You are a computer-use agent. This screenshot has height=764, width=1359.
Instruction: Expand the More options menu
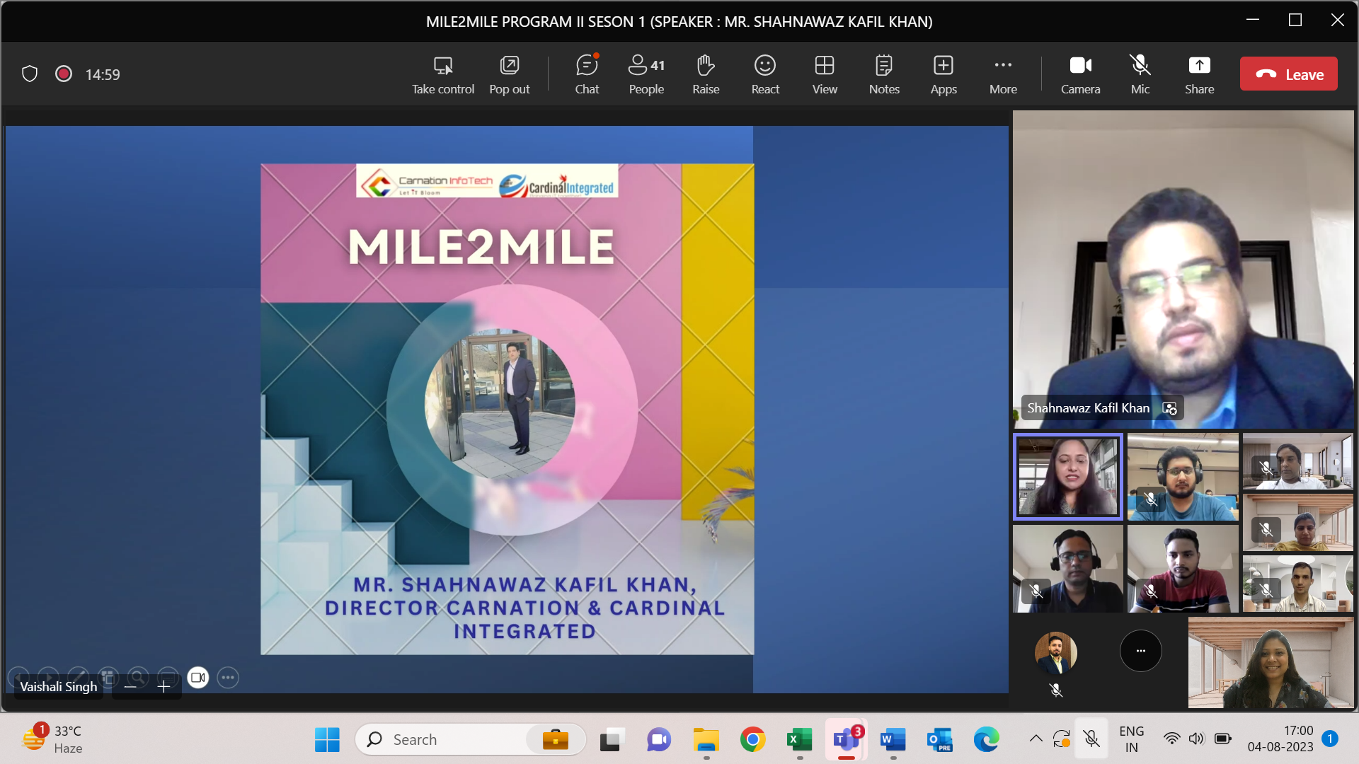[1002, 74]
